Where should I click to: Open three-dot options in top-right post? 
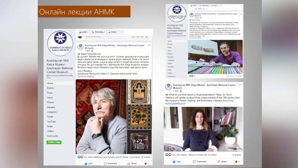point(241,14)
